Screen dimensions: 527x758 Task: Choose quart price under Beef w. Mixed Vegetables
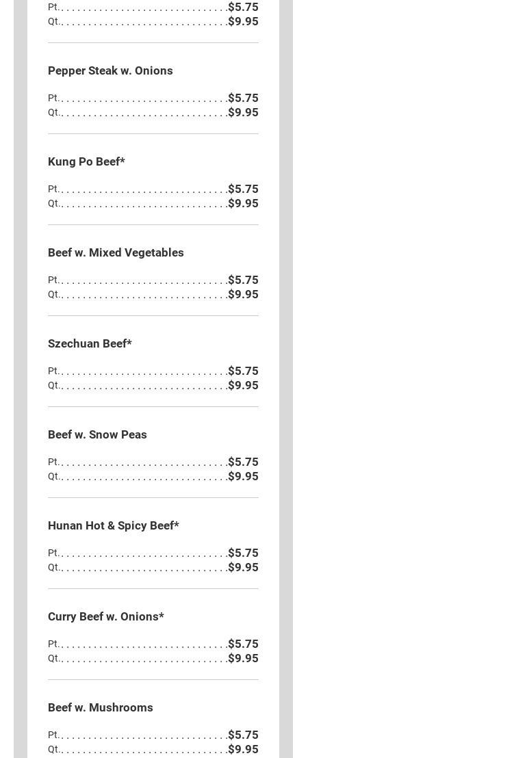tap(243, 294)
